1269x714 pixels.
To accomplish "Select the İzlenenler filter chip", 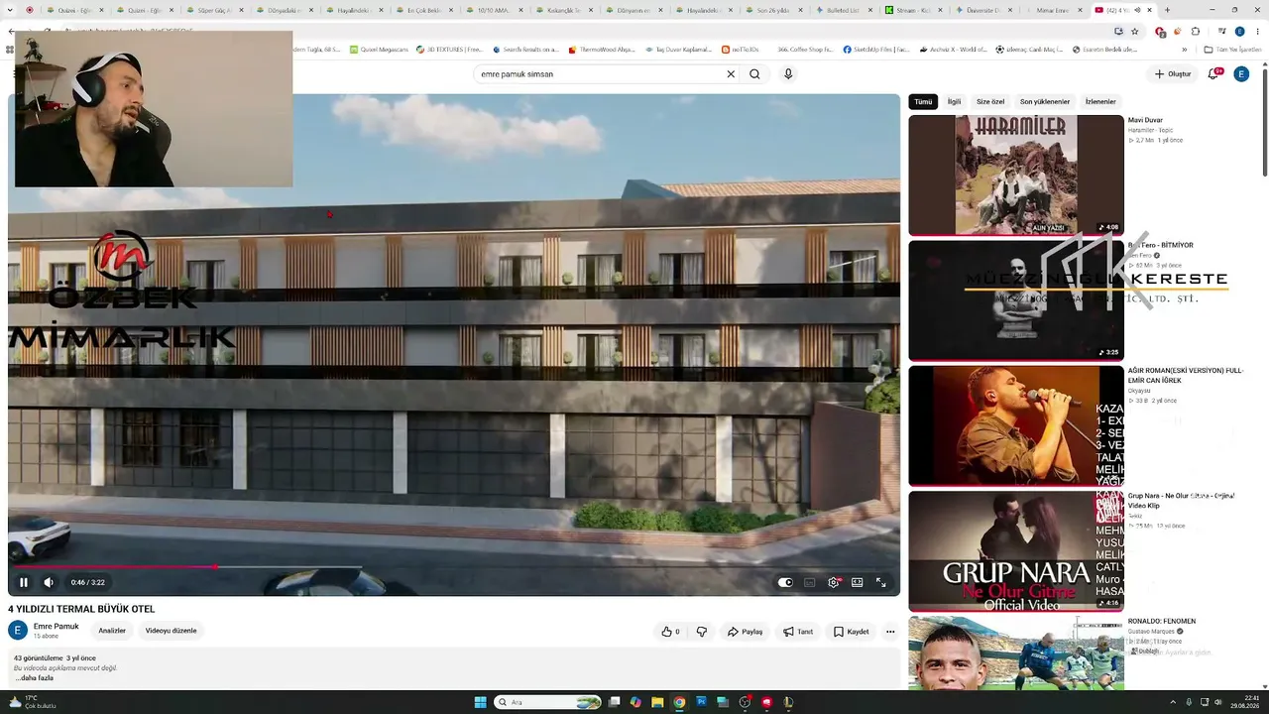I will tap(1100, 102).
